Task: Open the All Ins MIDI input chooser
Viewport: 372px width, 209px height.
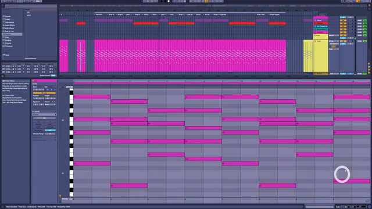Action: coord(334,41)
